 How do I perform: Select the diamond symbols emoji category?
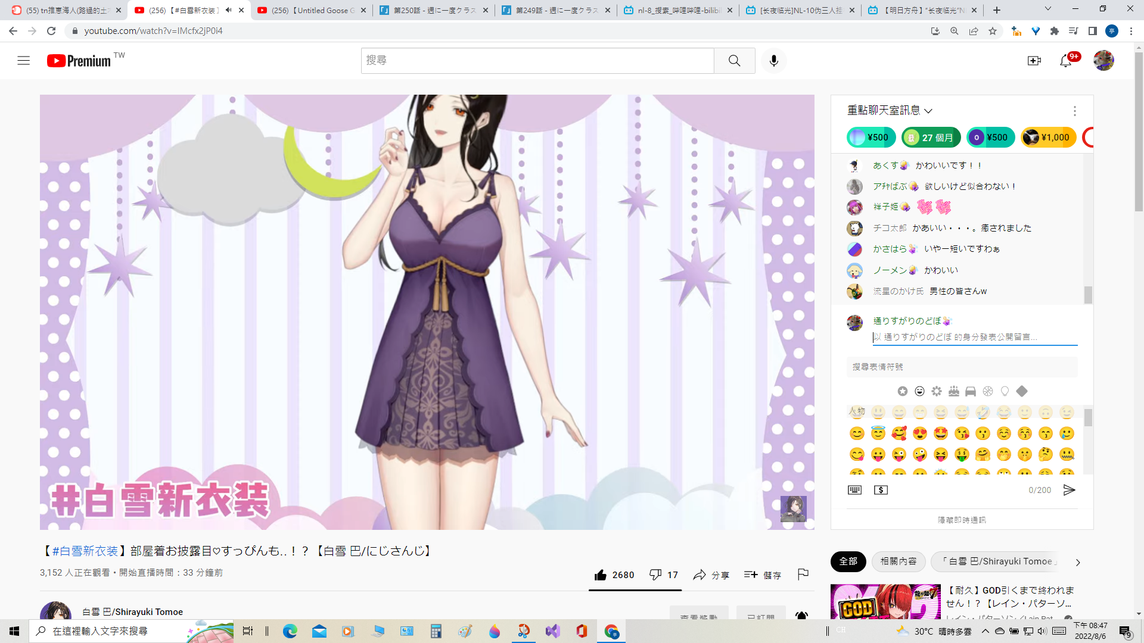coord(1022,391)
